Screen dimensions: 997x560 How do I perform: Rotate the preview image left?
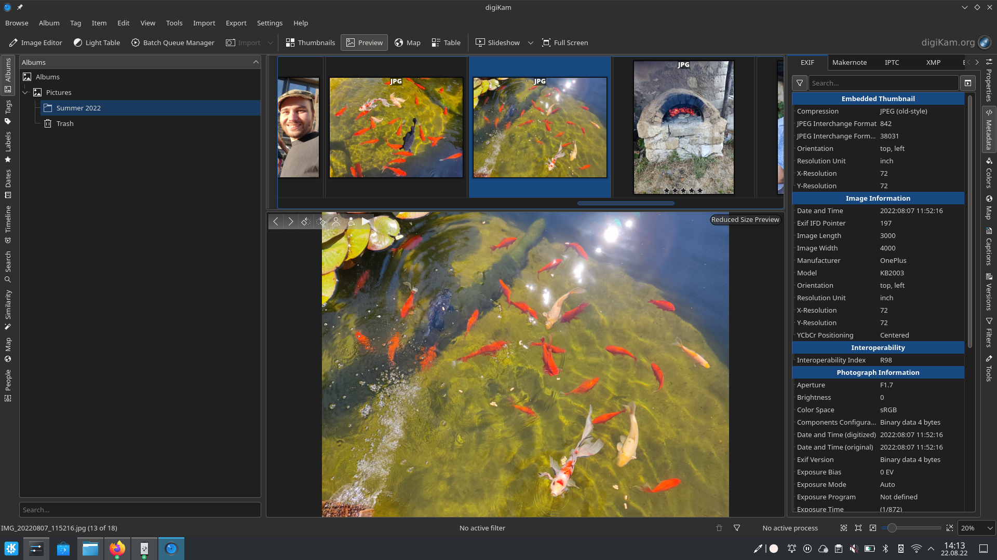[306, 221]
